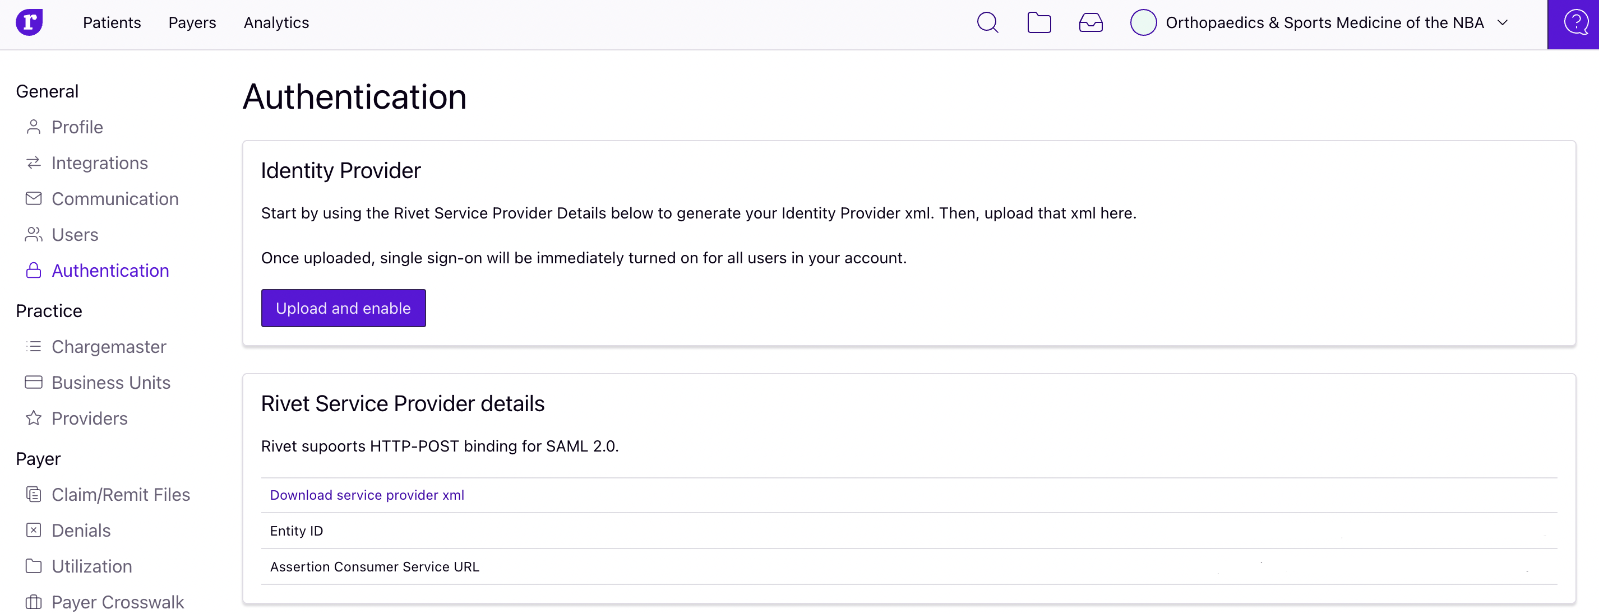Click the Denials x-box icon
This screenshot has height=614, width=1599.
34,531
